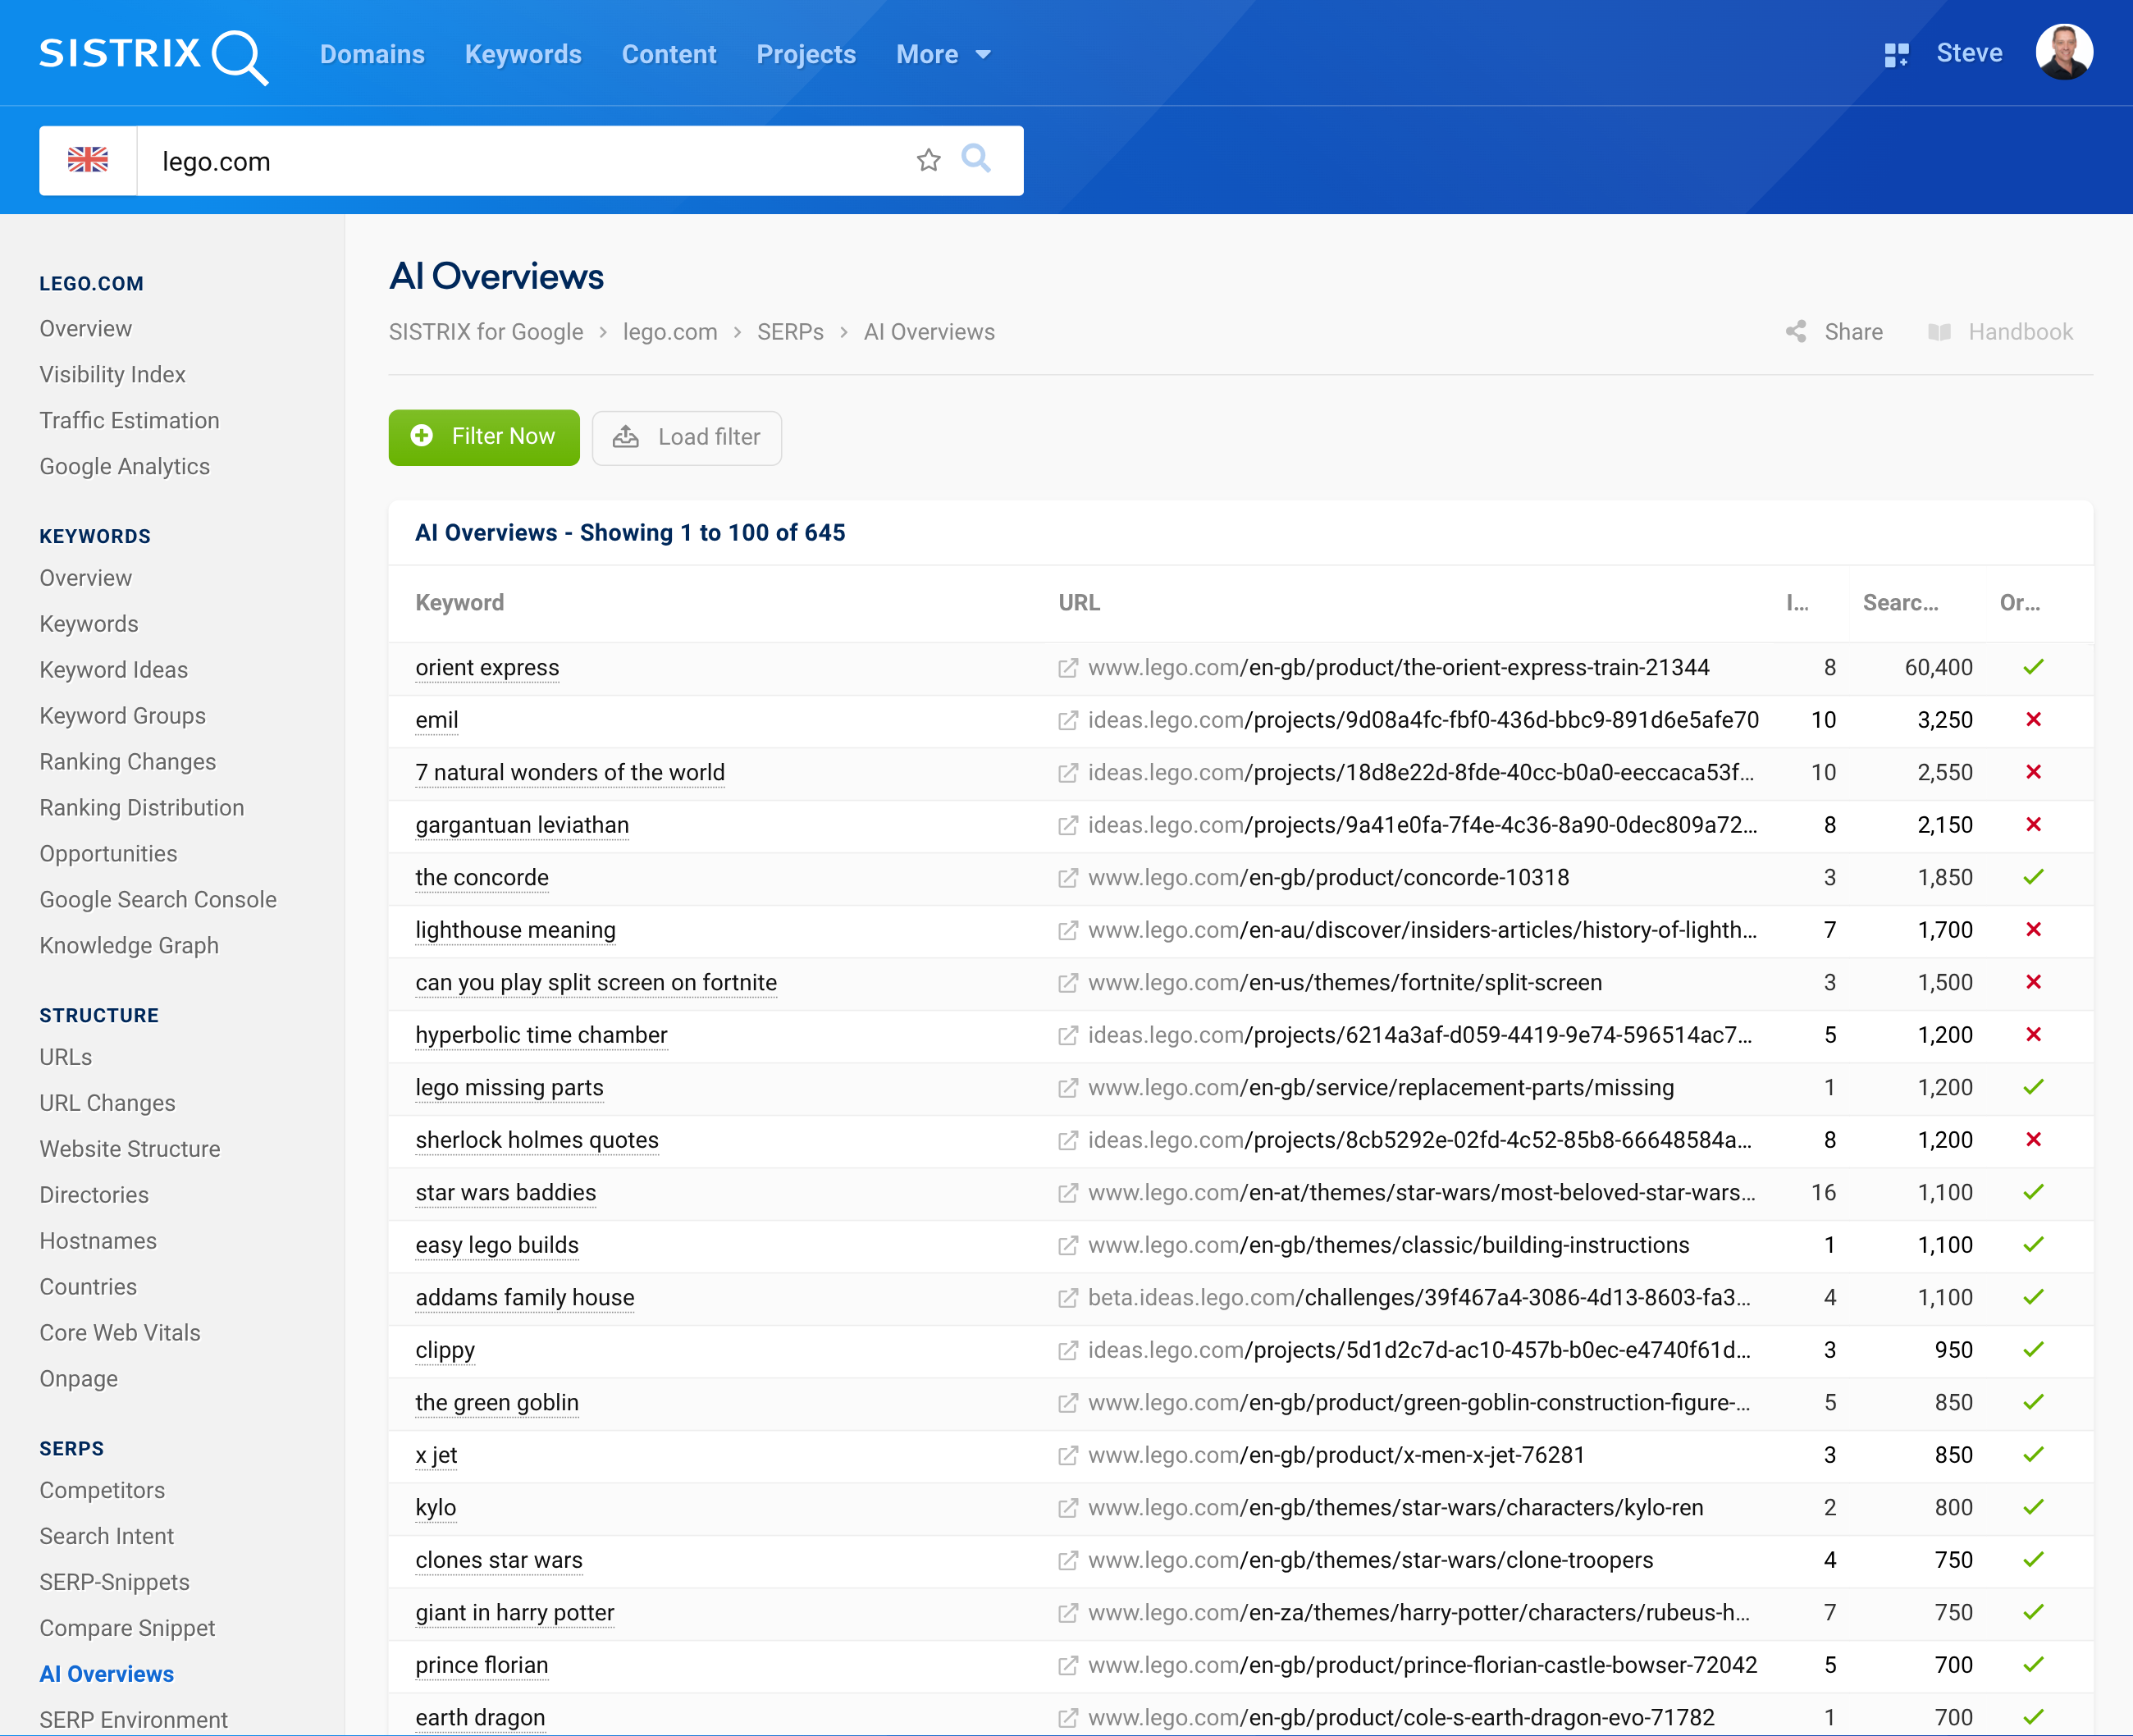Sort by the Keyword column header

coord(460,603)
